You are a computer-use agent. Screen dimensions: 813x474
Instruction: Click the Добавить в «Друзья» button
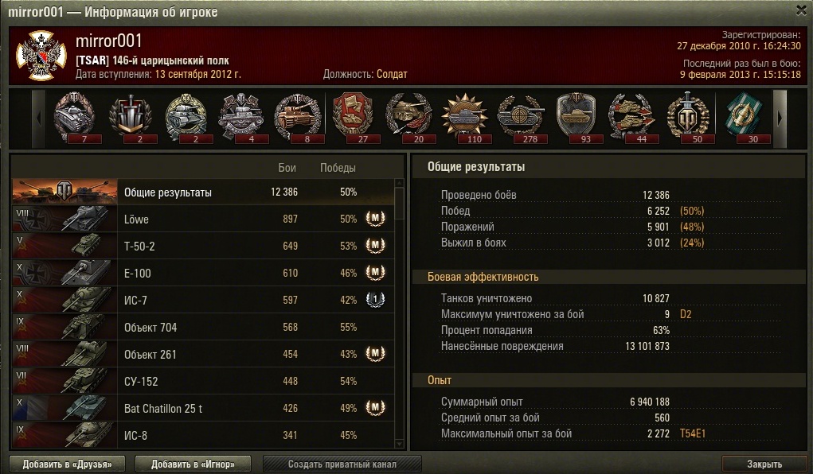pyautogui.click(x=68, y=464)
